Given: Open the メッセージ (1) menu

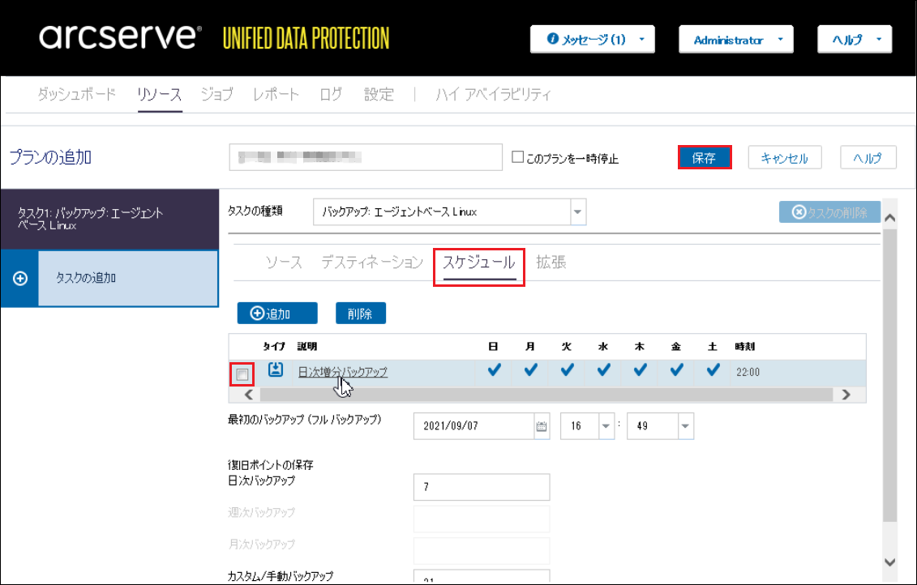Looking at the screenshot, I should pos(592,39).
